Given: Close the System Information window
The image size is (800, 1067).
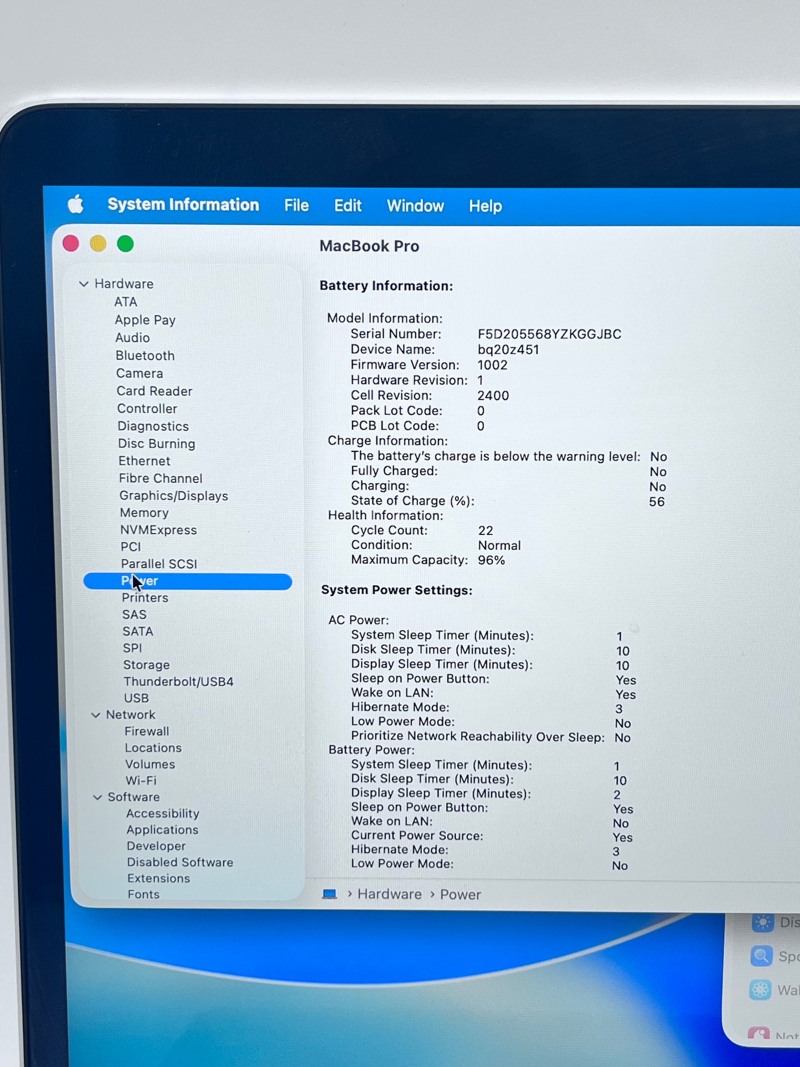Looking at the screenshot, I should pyautogui.click(x=71, y=243).
